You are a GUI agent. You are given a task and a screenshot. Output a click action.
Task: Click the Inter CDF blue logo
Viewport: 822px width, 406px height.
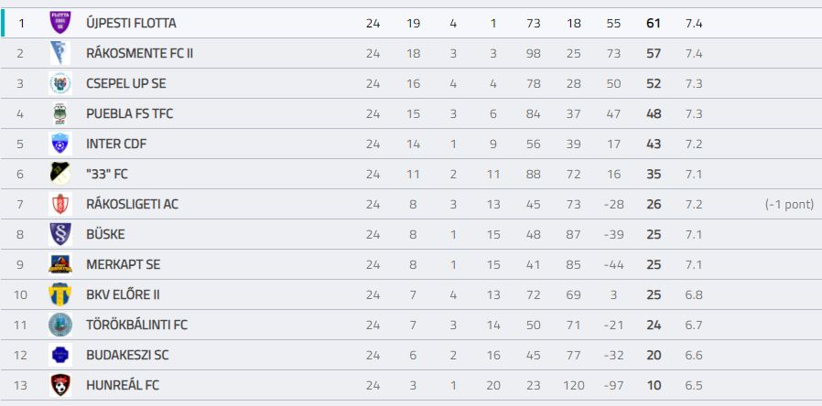coord(60,144)
